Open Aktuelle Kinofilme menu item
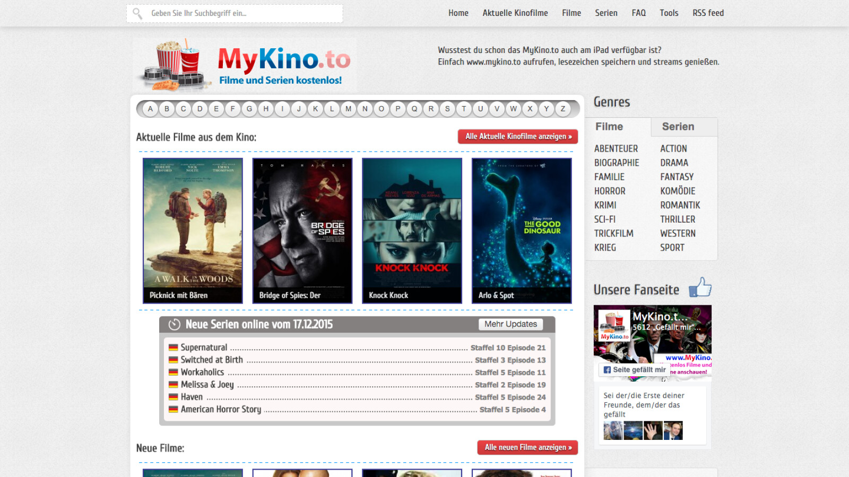Viewport: 849px width, 477px height. pyautogui.click(x=515, y=13)
